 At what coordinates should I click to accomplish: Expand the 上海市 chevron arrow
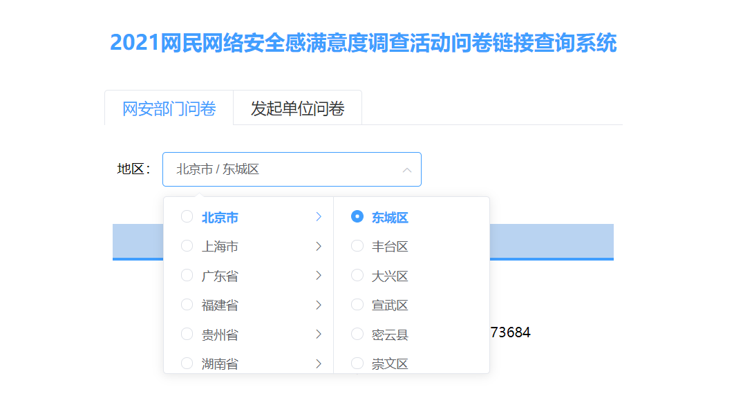click(x=319, y=246)
